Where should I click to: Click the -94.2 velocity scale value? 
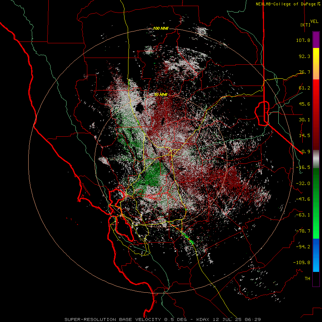pyautogui.click(x=303, y=247)
